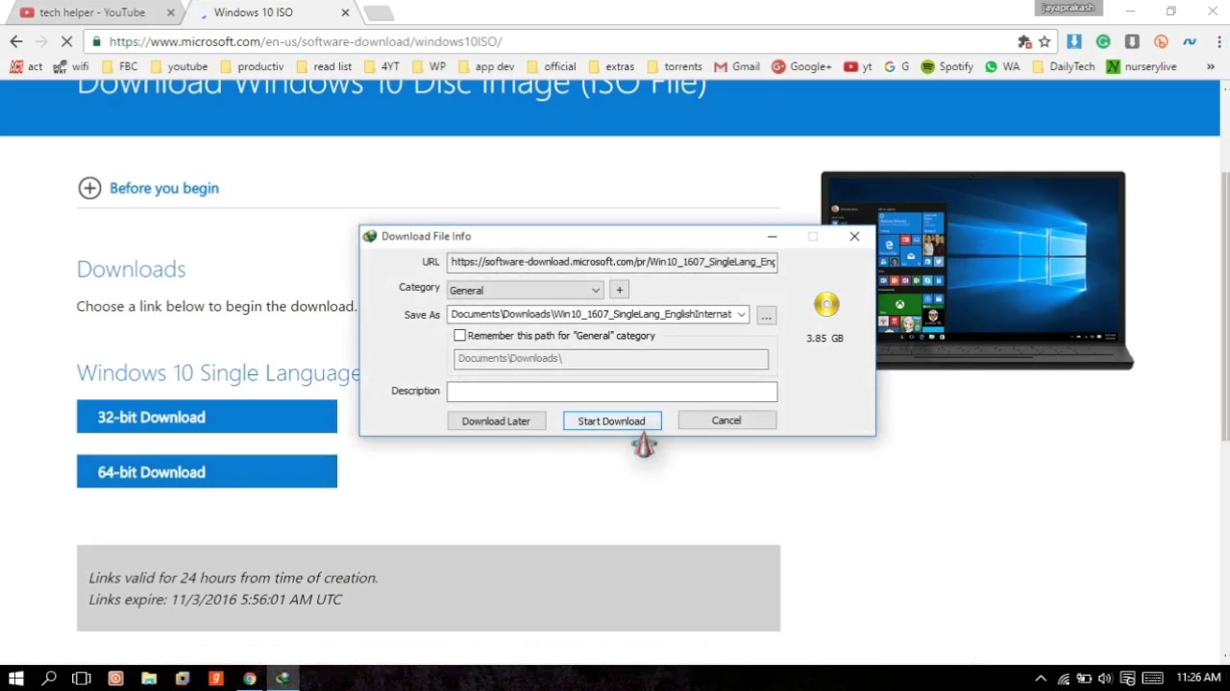Open the Category dropdown set to General
The height and width of the screenshot is (691, 1230).
click(x=525, y=290)
